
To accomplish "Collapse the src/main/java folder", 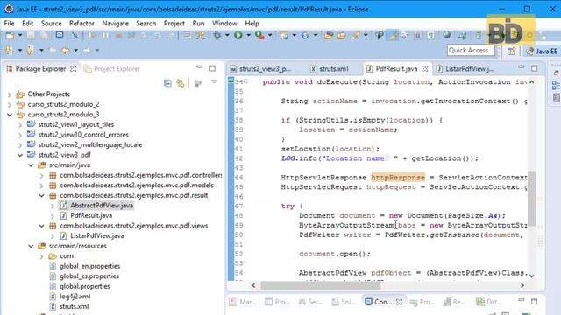I will [31, 165].
